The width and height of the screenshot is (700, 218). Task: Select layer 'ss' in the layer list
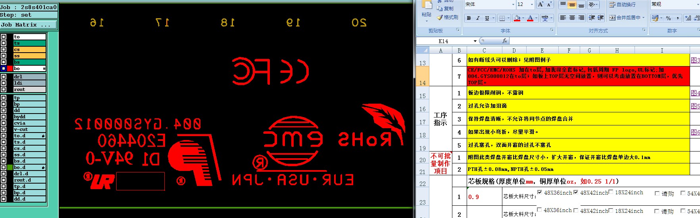pos(29,56)
